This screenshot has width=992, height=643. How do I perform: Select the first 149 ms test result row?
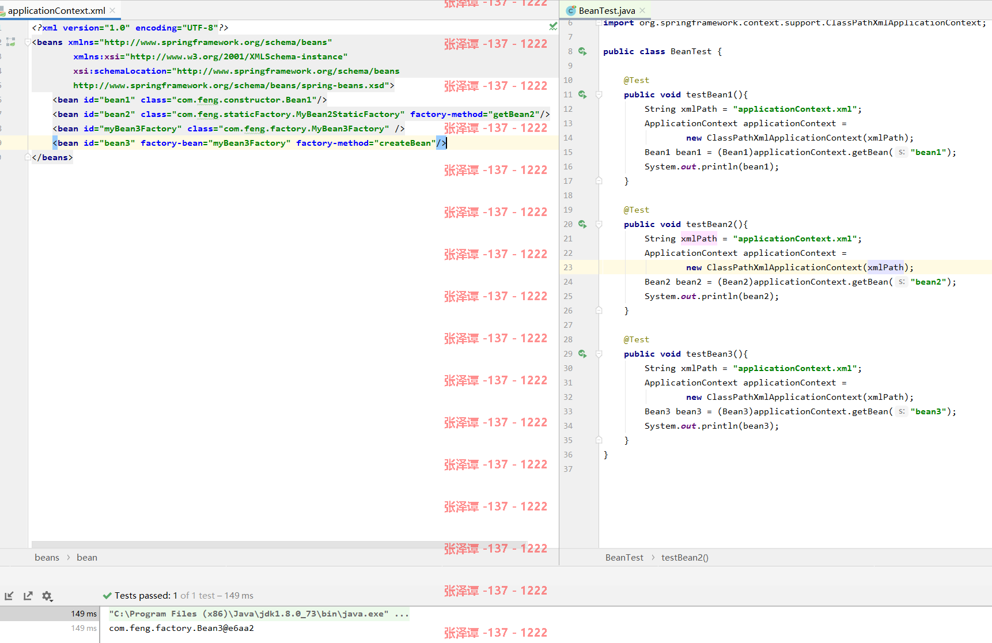[50, 614]
